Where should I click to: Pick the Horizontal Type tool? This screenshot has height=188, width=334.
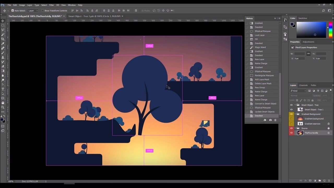pos(3,89)
